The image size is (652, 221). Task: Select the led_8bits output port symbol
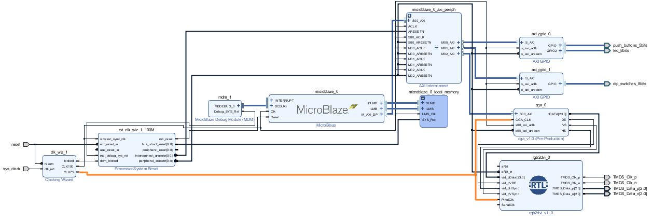coord(607,50)
